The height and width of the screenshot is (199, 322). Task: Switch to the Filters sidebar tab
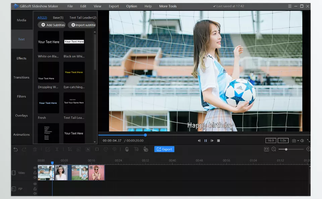(x=21, y=96)
